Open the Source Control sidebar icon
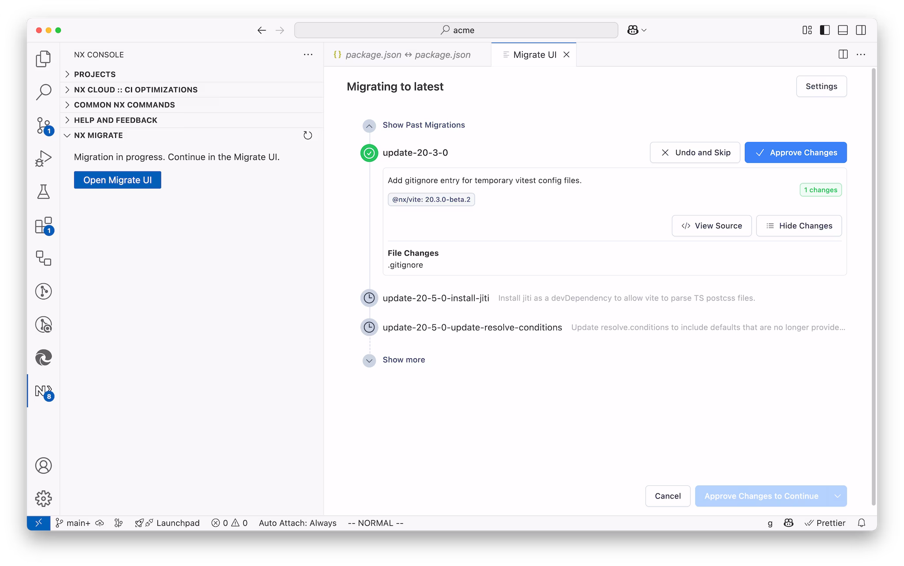904x566 pixels. tap(43, 126)
